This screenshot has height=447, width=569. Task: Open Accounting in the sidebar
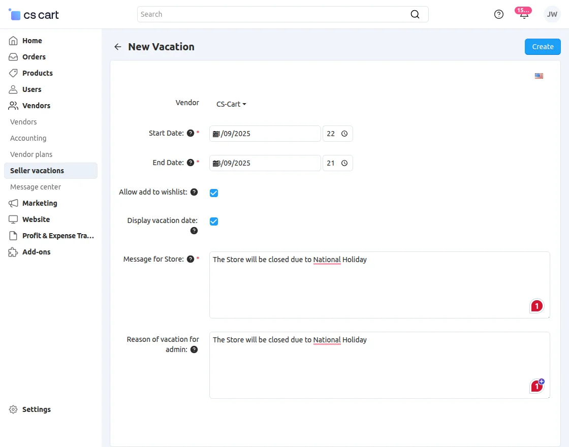[28, 138]
